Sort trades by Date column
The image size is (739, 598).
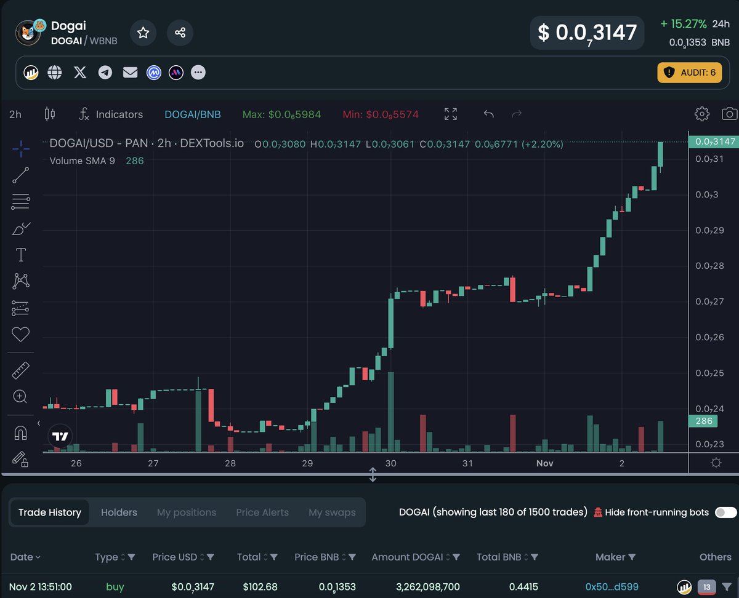(x=25, y=557)
